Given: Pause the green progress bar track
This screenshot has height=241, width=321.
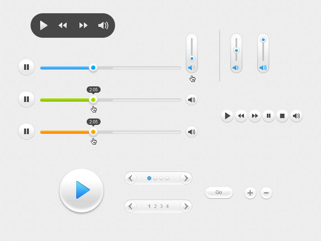Looking at the screenshot, I should [x=26, y=99].
